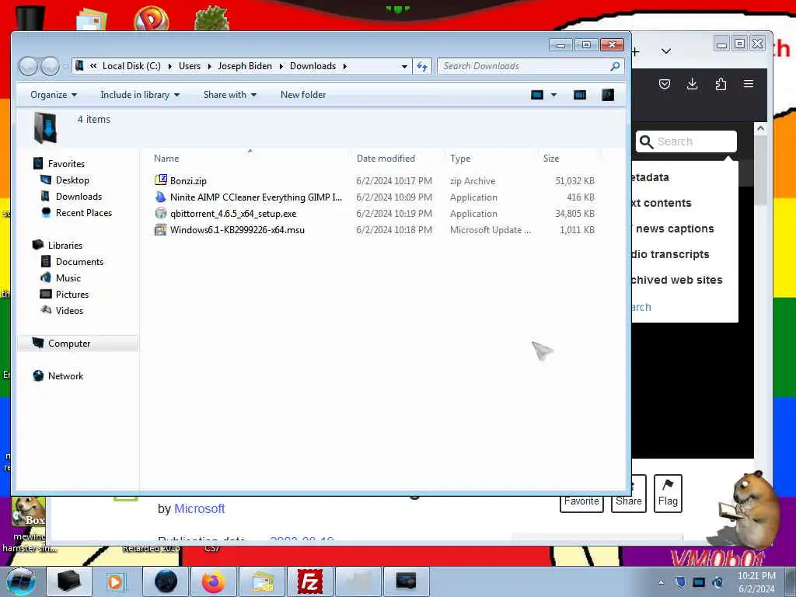Click the Explorer help icon in toolbar
Image resolution: width=796 pixels, height=597 pixels.
608,95
